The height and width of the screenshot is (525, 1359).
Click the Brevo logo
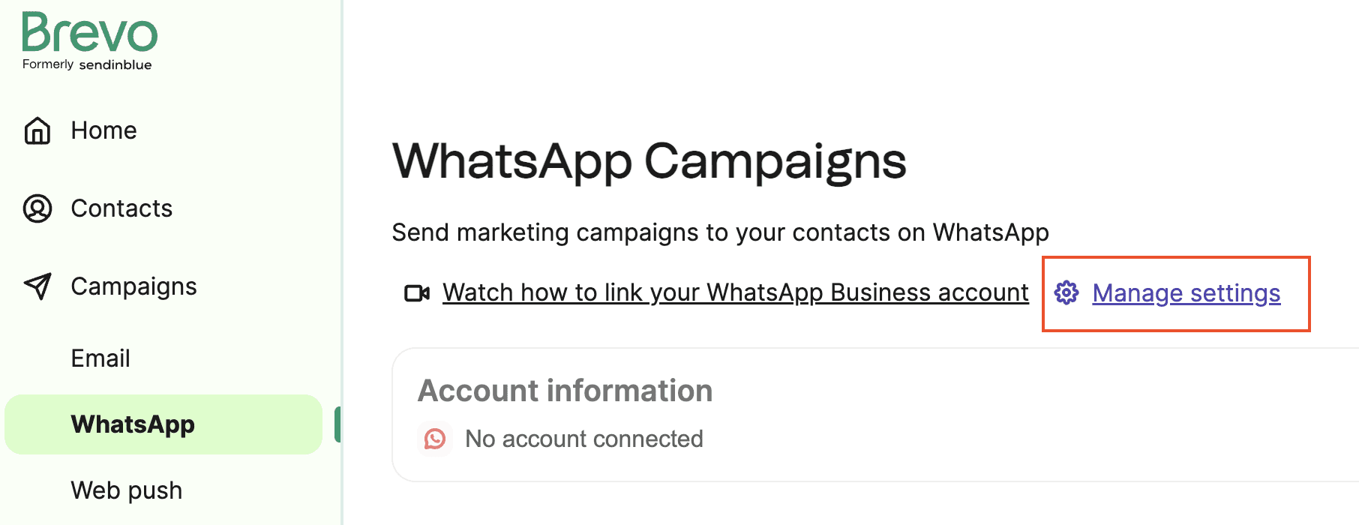click(x=88, y=37)
